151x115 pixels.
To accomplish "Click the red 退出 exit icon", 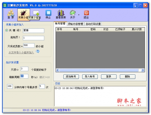I will pyautogui.click(x=86, y=14).
